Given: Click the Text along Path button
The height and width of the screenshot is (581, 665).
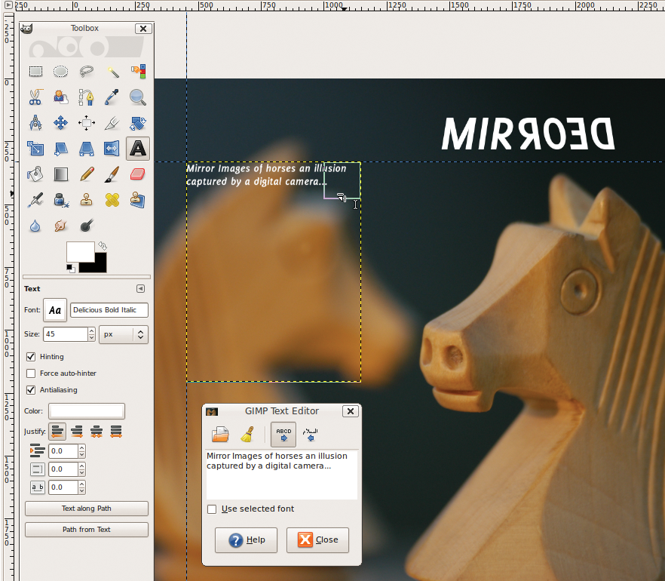Looking at the screenshot, I should coord(87,509).
